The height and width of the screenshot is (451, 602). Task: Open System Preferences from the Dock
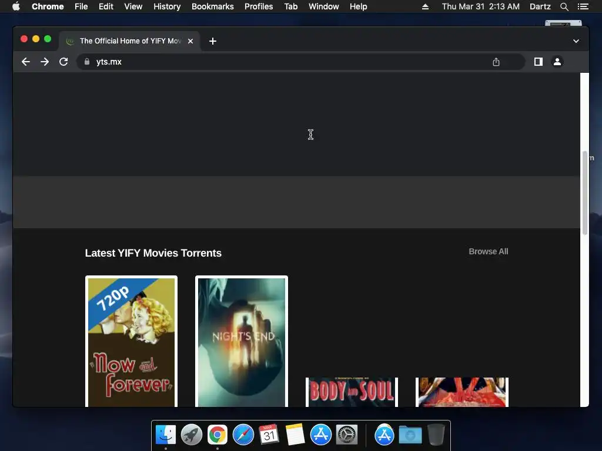coord(347,435)
